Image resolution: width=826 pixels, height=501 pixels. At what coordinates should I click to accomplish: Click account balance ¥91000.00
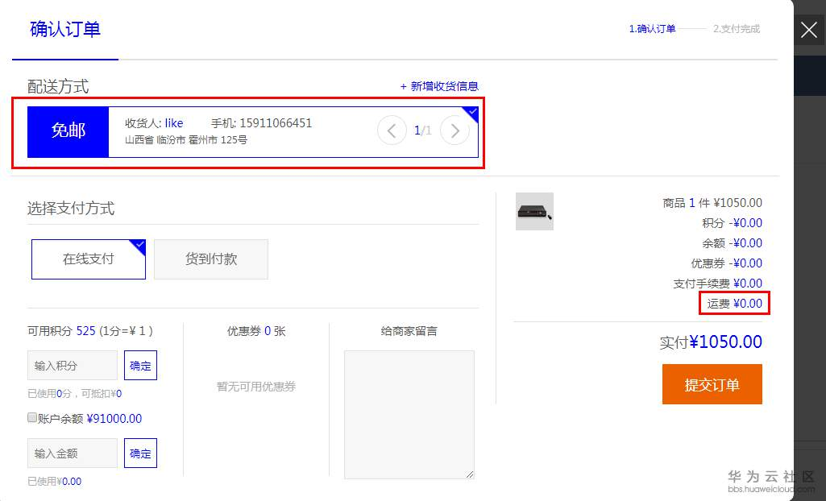click(x=114, y=418)
